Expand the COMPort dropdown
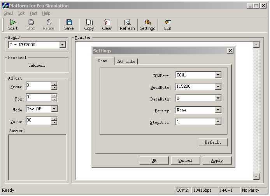 tap(218, 75)
